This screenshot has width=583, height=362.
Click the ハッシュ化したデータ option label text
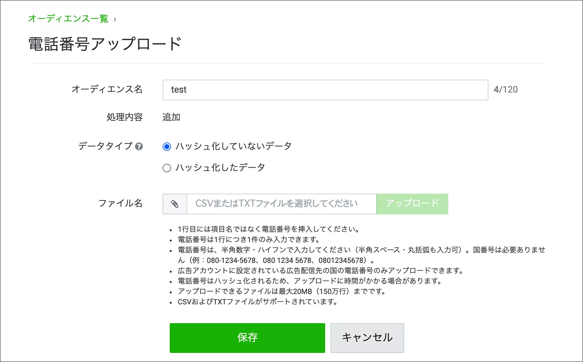click(220, 168)
